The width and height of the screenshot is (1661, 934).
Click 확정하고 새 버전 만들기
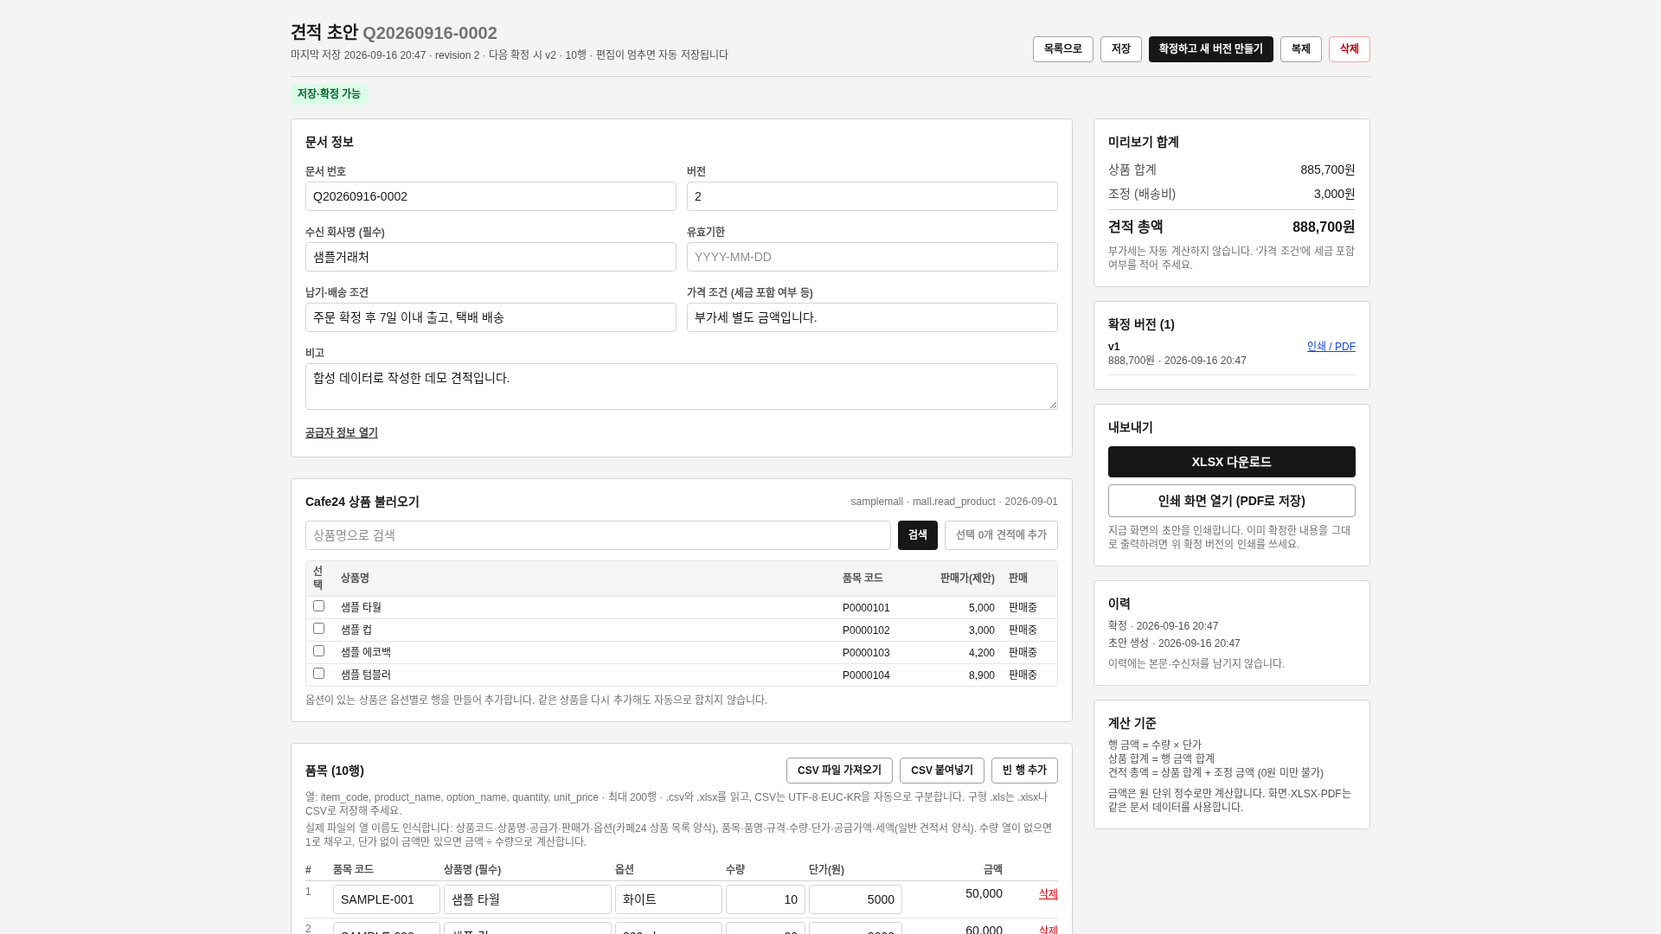[x=1210, y=49]
